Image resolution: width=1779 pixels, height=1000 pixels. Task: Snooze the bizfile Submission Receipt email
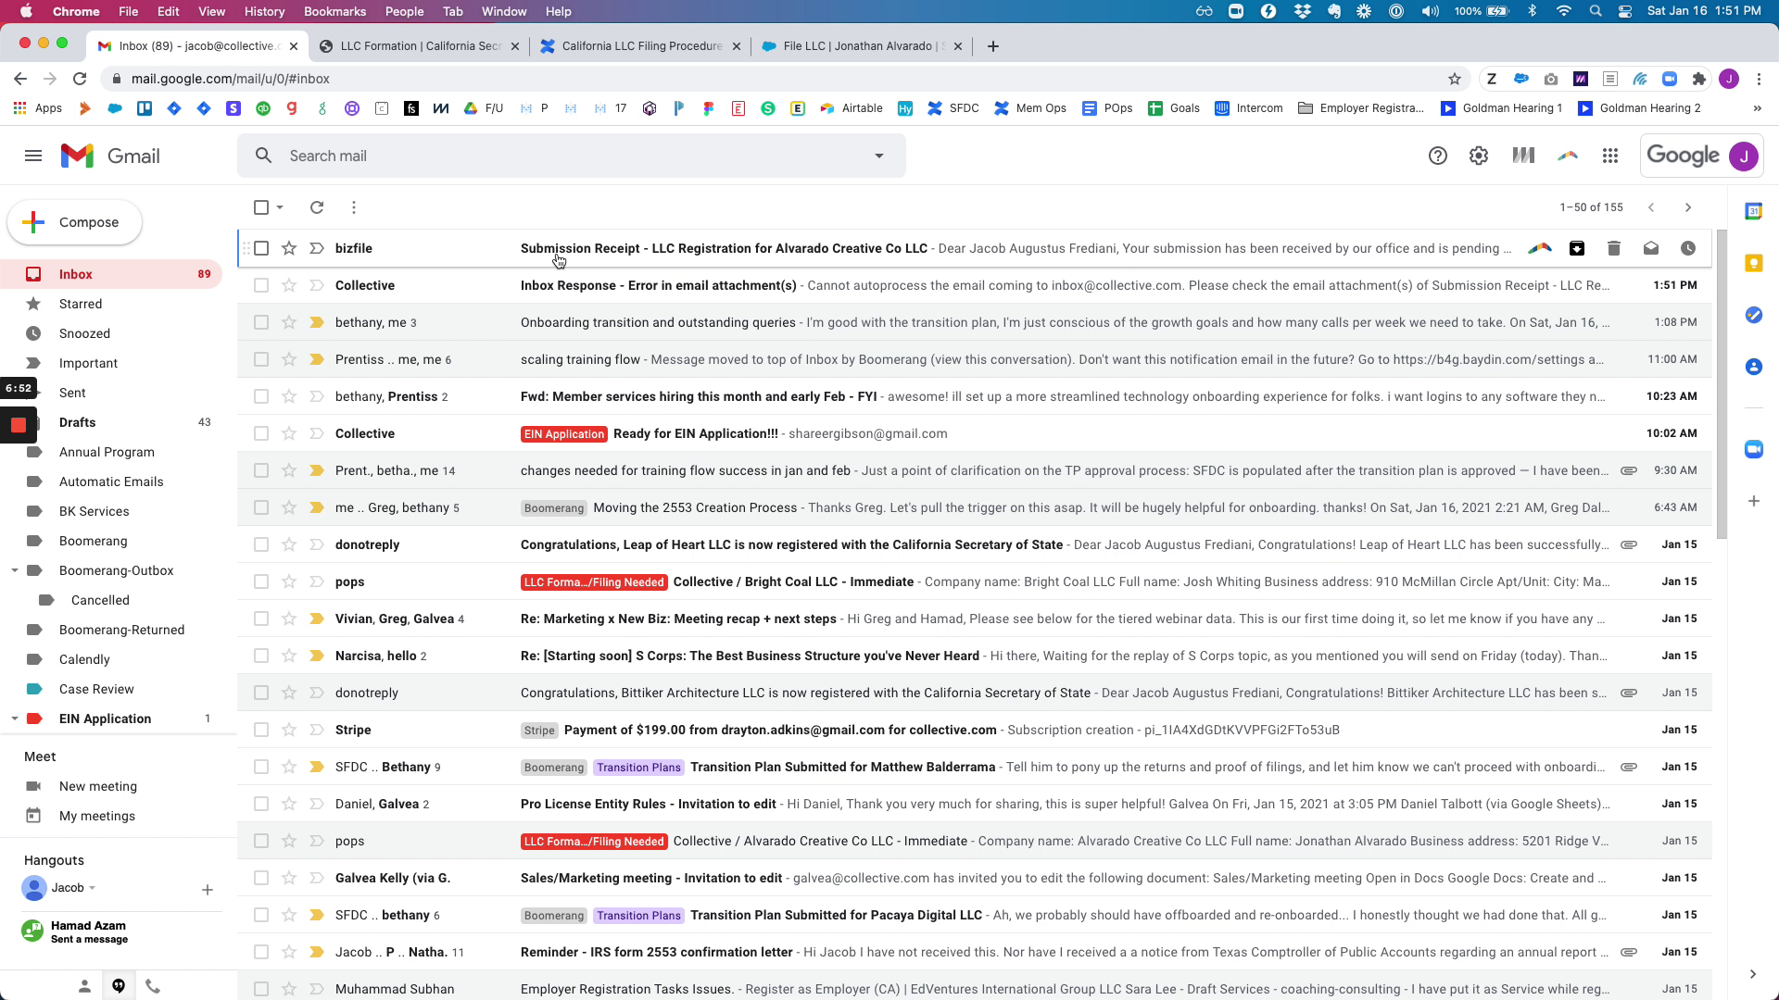pos(1688,248)
